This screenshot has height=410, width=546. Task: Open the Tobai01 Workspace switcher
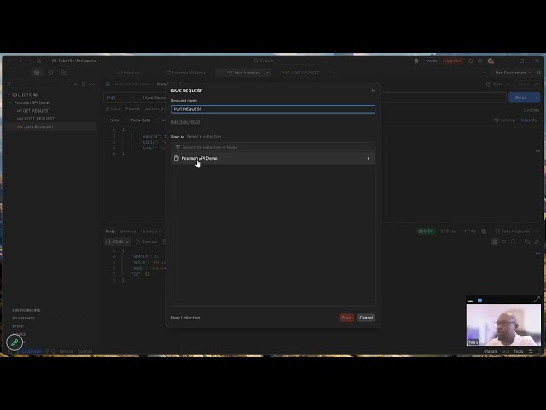[77, 61]
